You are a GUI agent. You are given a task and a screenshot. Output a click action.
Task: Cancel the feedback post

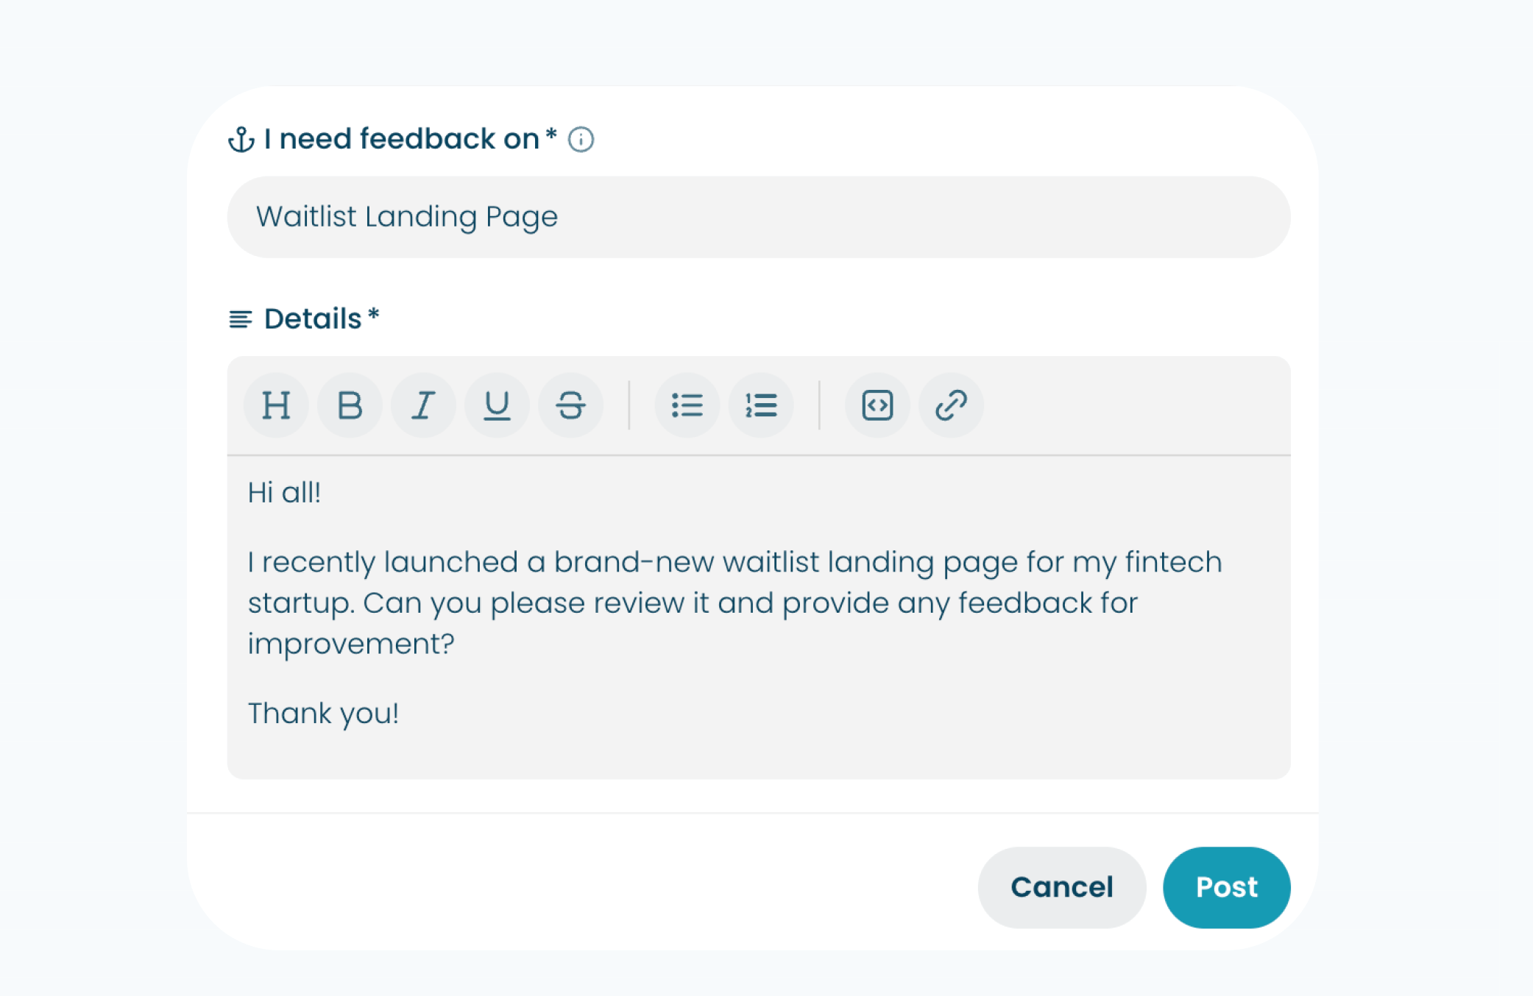click(x=1061, y=887)
